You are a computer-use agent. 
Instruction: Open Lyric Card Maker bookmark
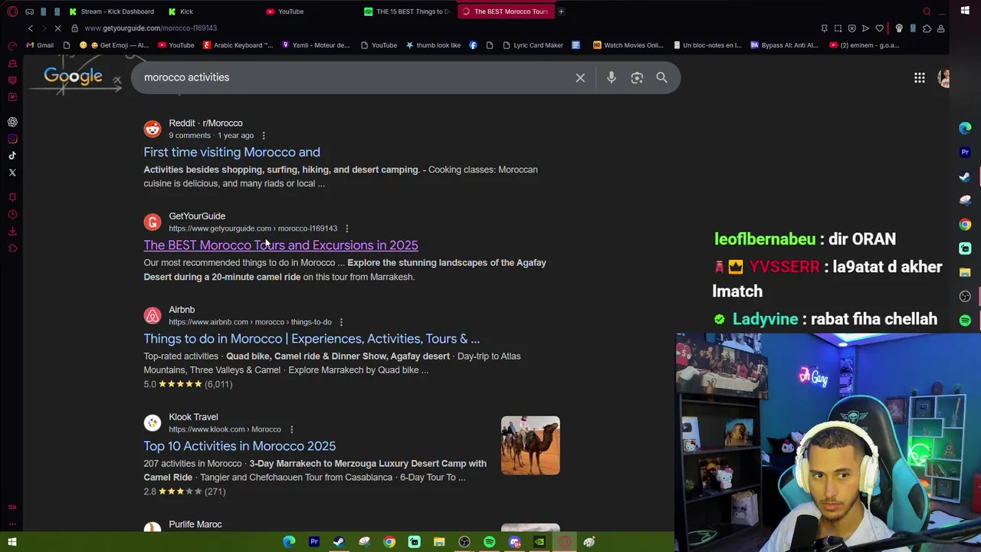click(533, 45)
